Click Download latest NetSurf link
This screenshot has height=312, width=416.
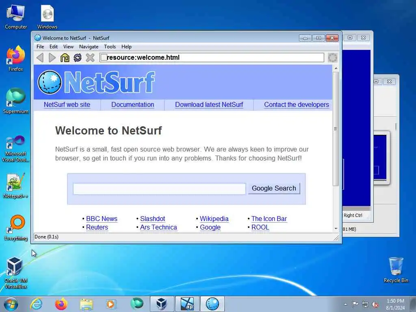click(209, 104)
